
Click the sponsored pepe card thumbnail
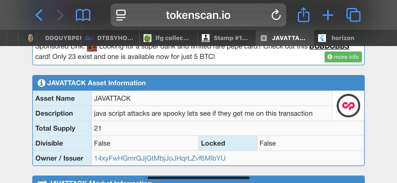click(92, 48)
